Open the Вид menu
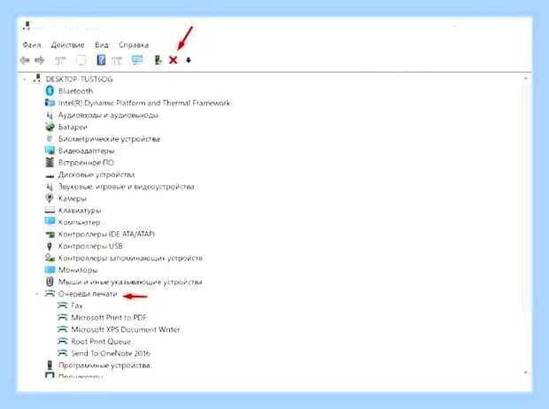This screenshot has width=549, height=409. [102, 45]
